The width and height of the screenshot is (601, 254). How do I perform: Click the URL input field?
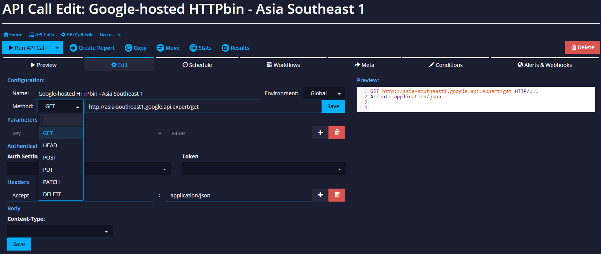coord(203,106)
